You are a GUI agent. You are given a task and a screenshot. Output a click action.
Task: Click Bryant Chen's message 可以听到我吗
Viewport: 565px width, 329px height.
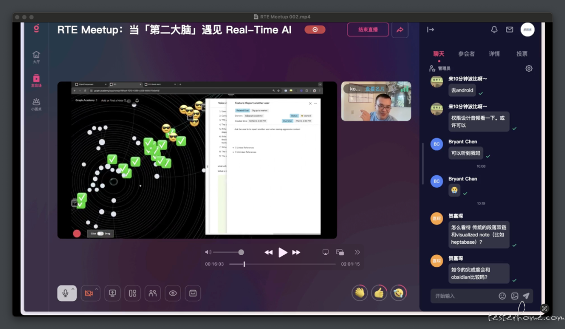[x=466, y=153]
